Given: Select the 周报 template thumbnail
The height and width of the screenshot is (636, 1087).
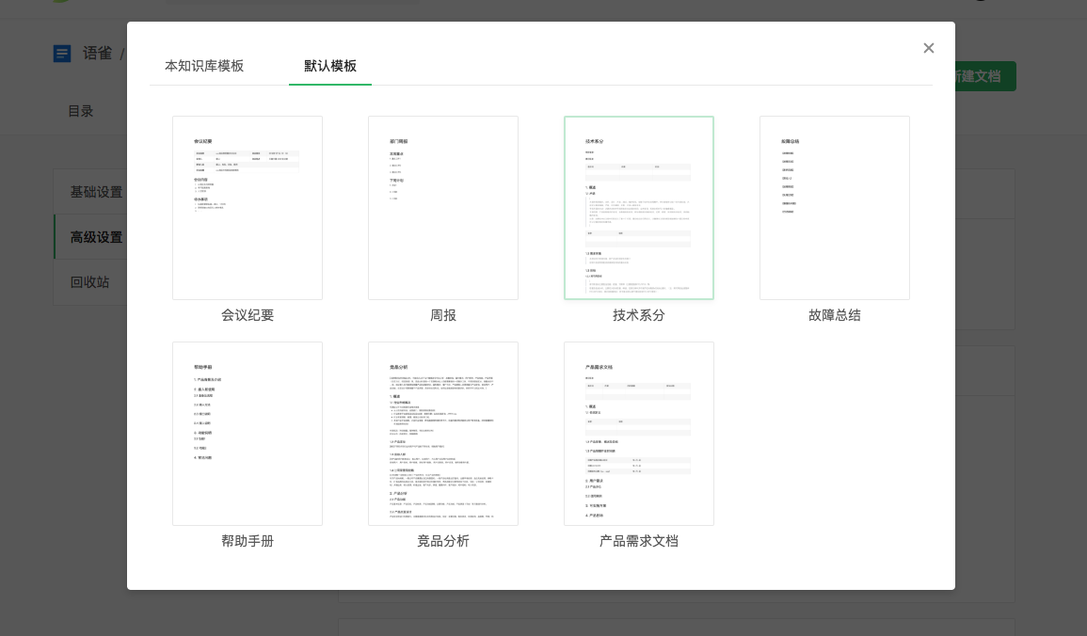Looking at the screenshot, I should tap(442, 207).
